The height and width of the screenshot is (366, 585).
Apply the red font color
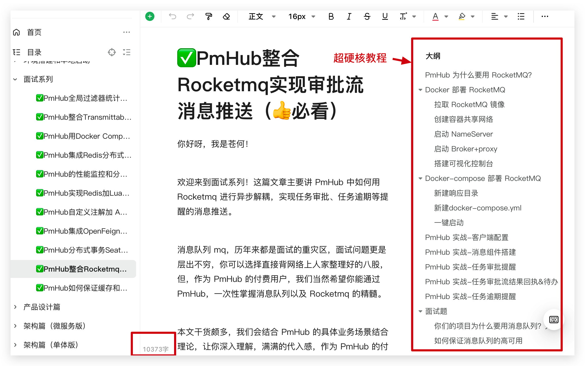(435, 16)
